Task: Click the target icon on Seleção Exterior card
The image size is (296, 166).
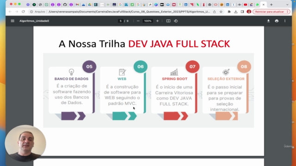Action: (x=226, y=72)
